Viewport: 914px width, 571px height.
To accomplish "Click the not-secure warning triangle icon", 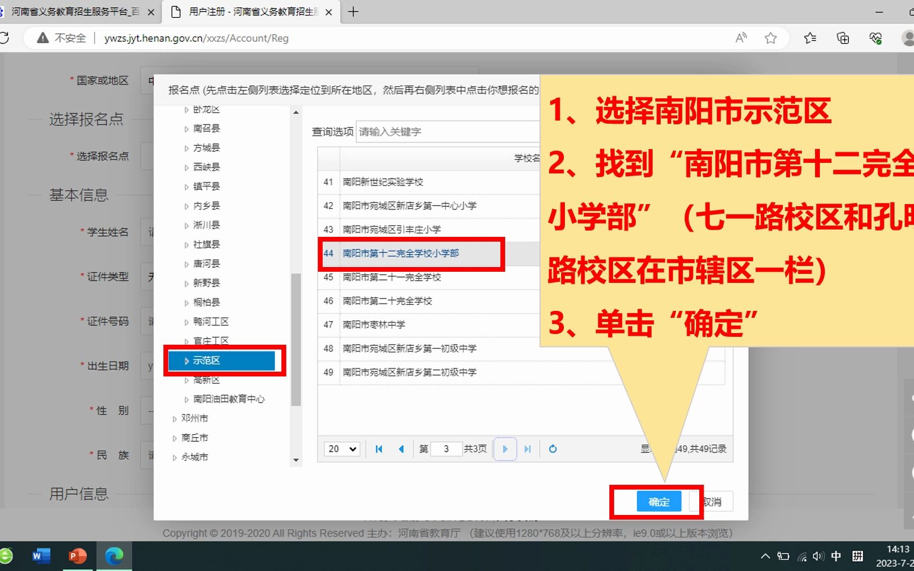I will click(x=43, y=38).
